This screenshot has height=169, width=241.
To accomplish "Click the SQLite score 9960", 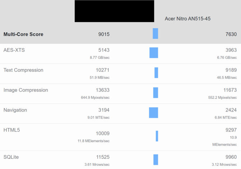I will coord(231,157).
